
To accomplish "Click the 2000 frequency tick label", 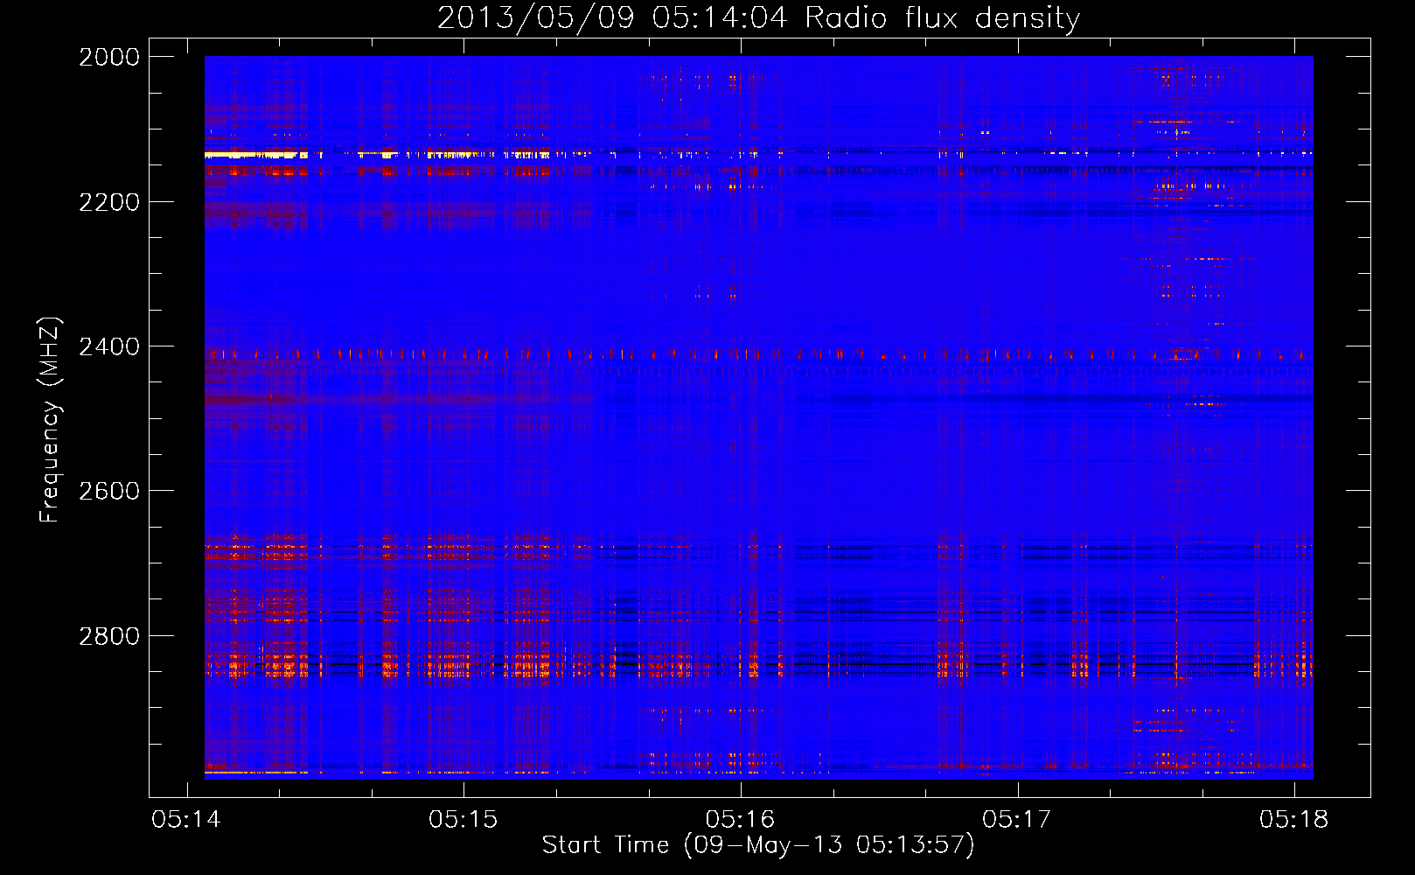I will pyautogui.click(x=109, y=57).
